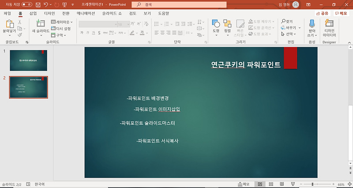The image size is (353, 188).
Task: Expand the 바꾸기 replace dropdown arrow
Action: pyautogui.click(x=300, y=28)
